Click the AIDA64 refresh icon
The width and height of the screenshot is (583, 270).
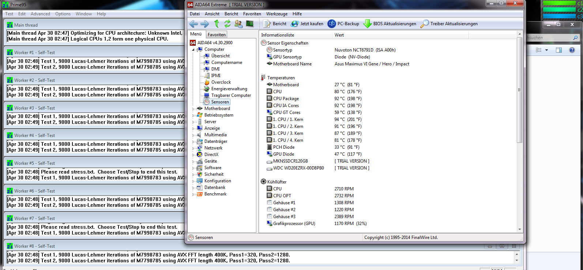[227, 24]
